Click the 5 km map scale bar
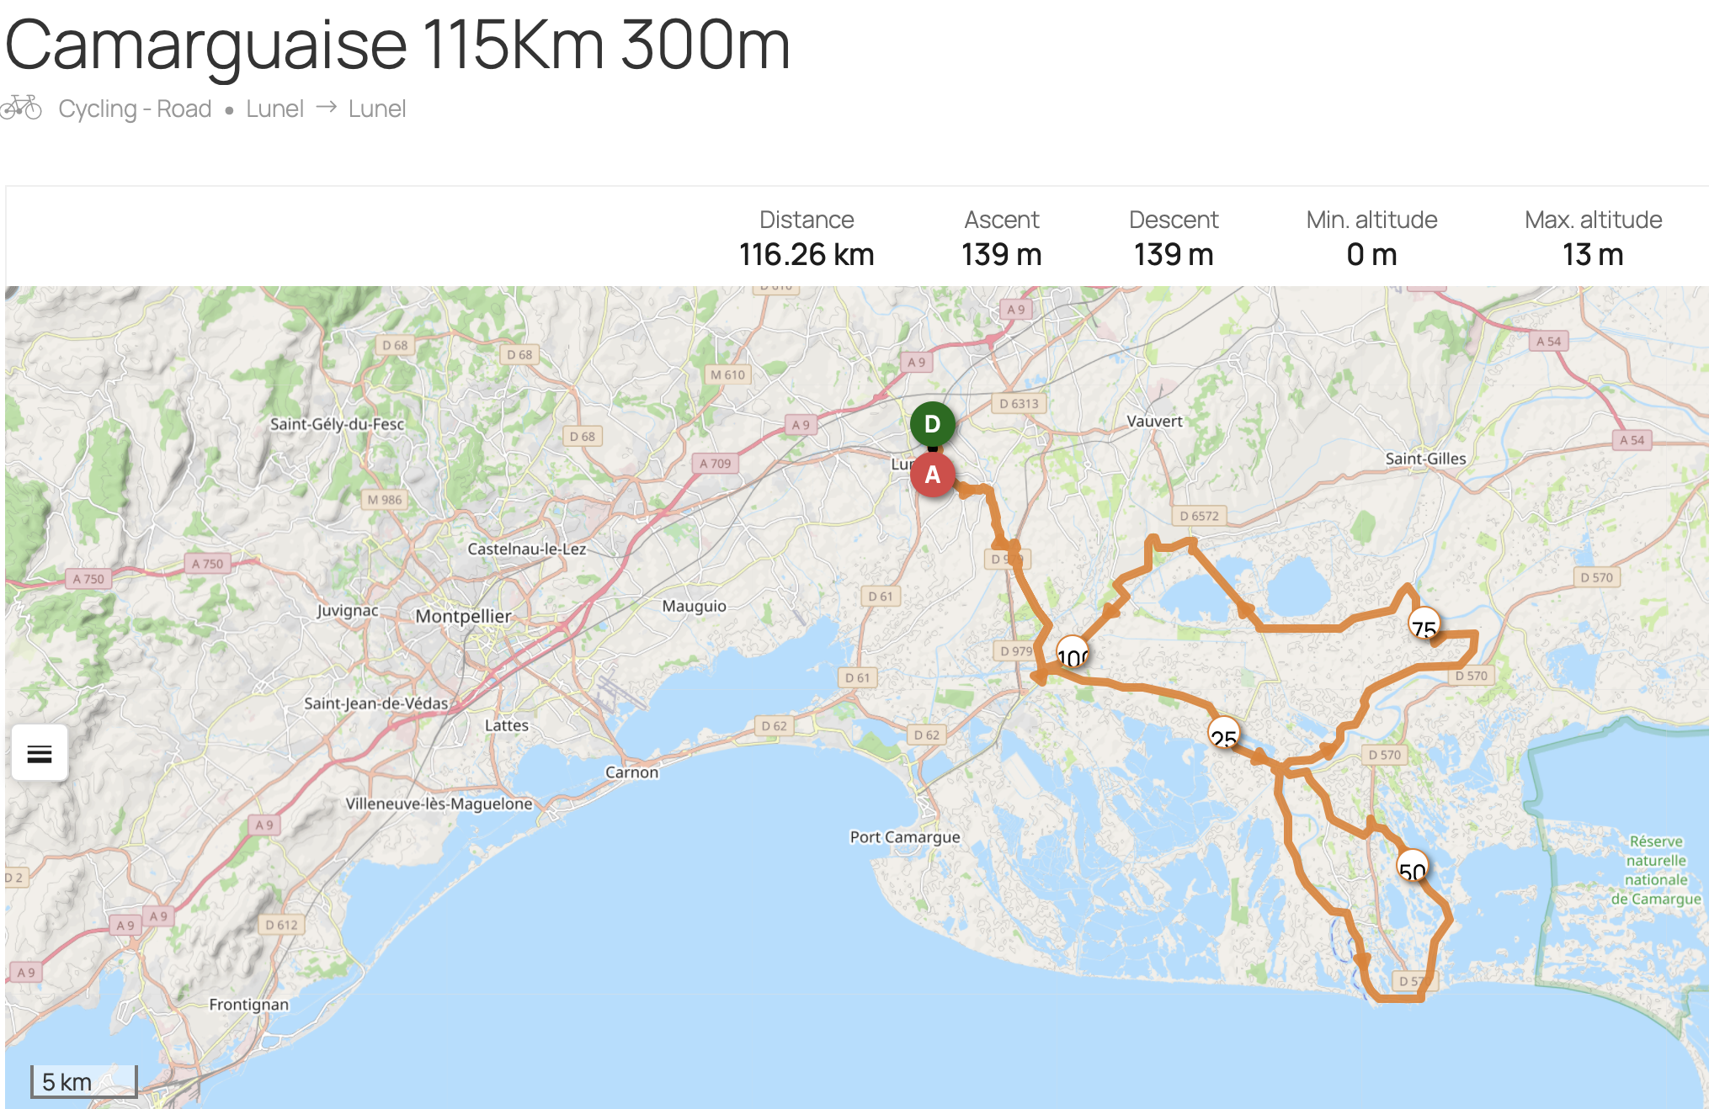The height and width of the screenshot is (1109, 1709). click(x=83, y=1082)
